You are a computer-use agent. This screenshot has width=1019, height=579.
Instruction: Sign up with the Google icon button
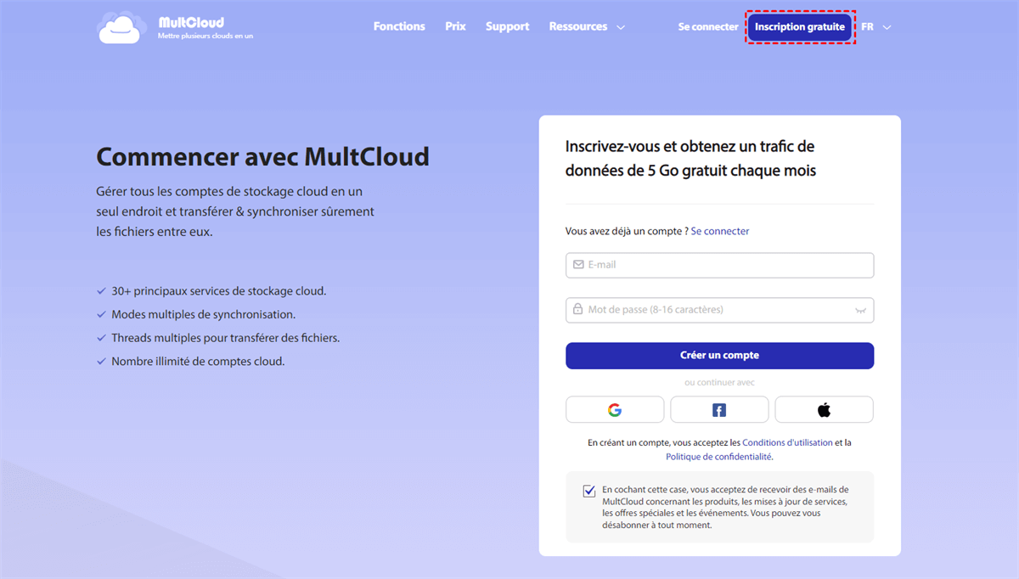[615, 410]
